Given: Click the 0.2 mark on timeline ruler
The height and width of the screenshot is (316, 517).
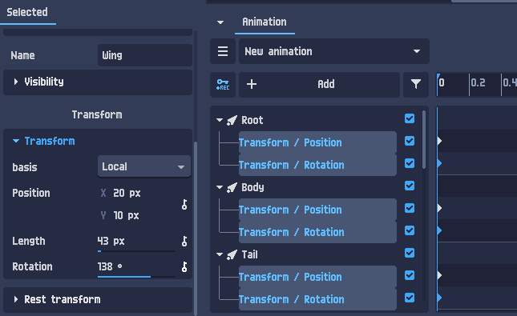Looking at the screenshot, I should click(x=478, y=82).
